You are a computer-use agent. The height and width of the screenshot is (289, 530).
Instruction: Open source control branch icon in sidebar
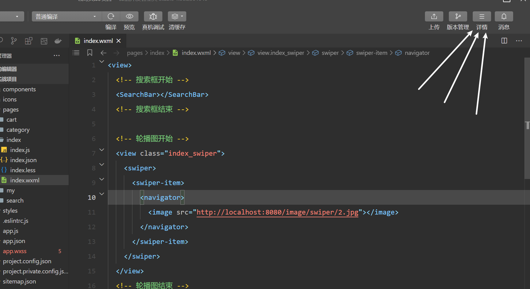coord(14,41)
